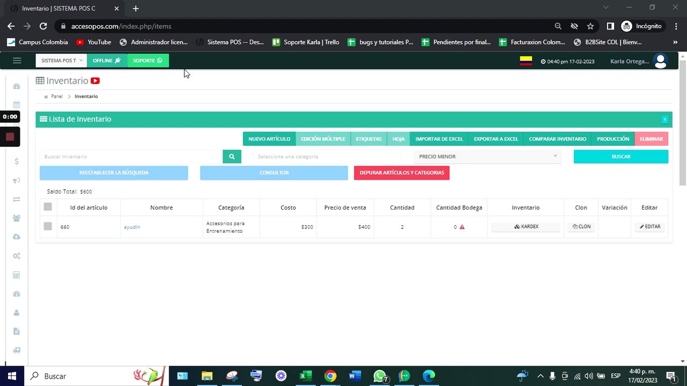Image resolution: width=687 pixels, height=386 pixels.
Task: Click REESTABLECER LA BÚSQUEDA
Action: click(114, 173)
